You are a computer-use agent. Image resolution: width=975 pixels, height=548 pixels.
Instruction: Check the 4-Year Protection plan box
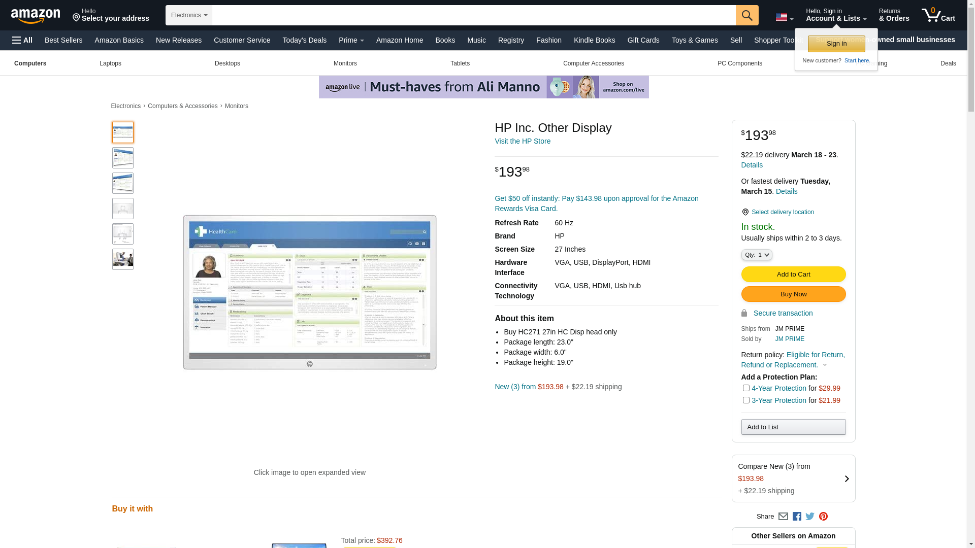pos(746,388)
